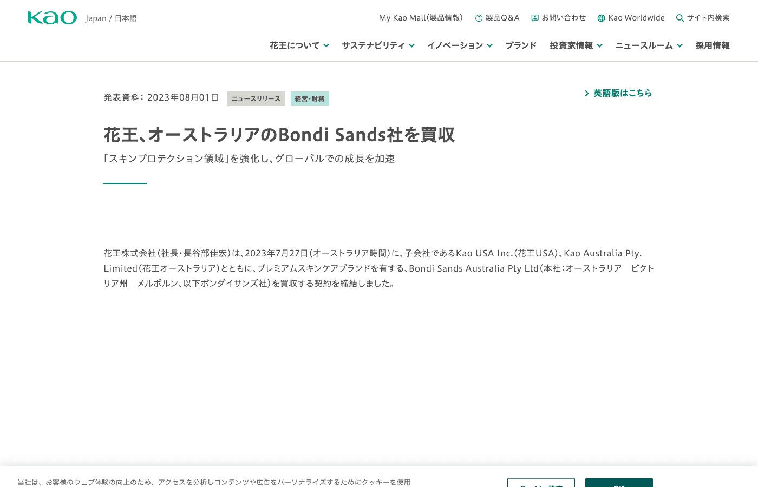
Task: Click the イノベーション menu label
Action: pyautogui.click(x=455, y=45)
